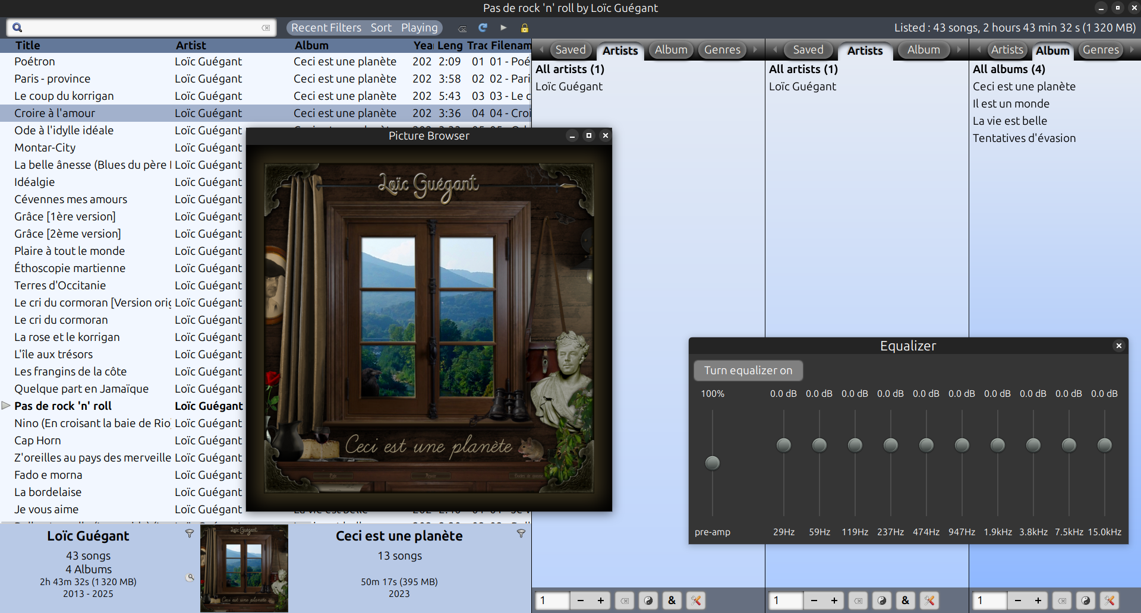Screen dimensions: 1141x613
Task: Click the album cover thumbnail in the info panel
Action: pyautogui.click(x=244, y=568)
